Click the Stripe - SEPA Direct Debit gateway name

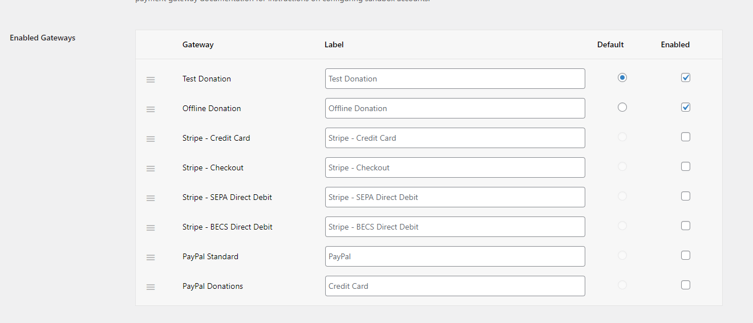click(227, 197)
